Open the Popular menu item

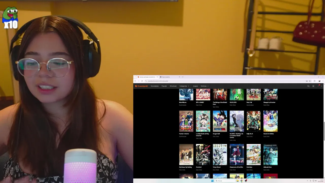tap(164, 86)
